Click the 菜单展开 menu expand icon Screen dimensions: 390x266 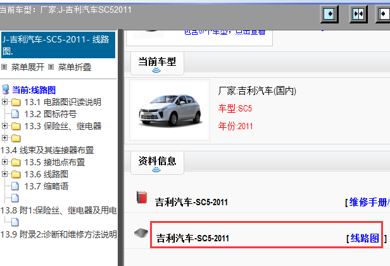click(4, 67)
